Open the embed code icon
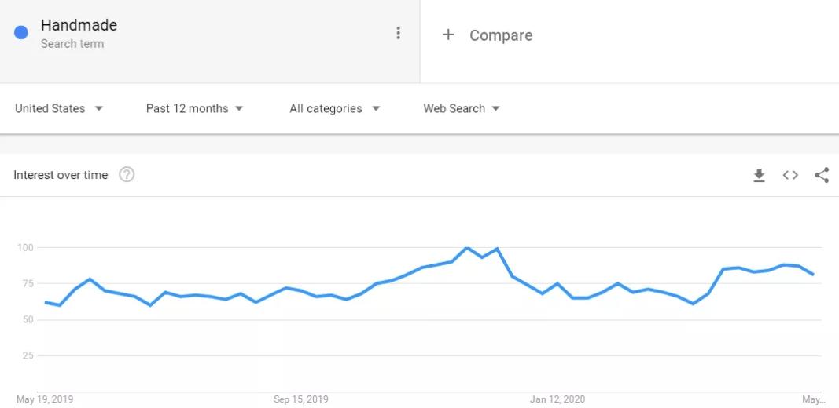Screen dimensions: 839x408 (790, 175)
